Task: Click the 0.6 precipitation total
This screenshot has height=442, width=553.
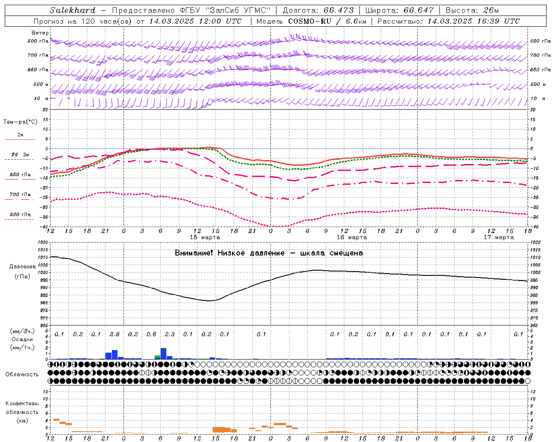Action: coord(151,334)
